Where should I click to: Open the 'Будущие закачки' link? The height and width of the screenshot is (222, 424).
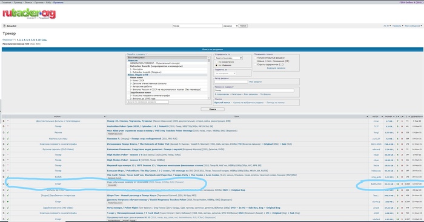[276, 68]
